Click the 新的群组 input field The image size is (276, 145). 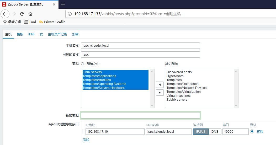tap(140, 115)
